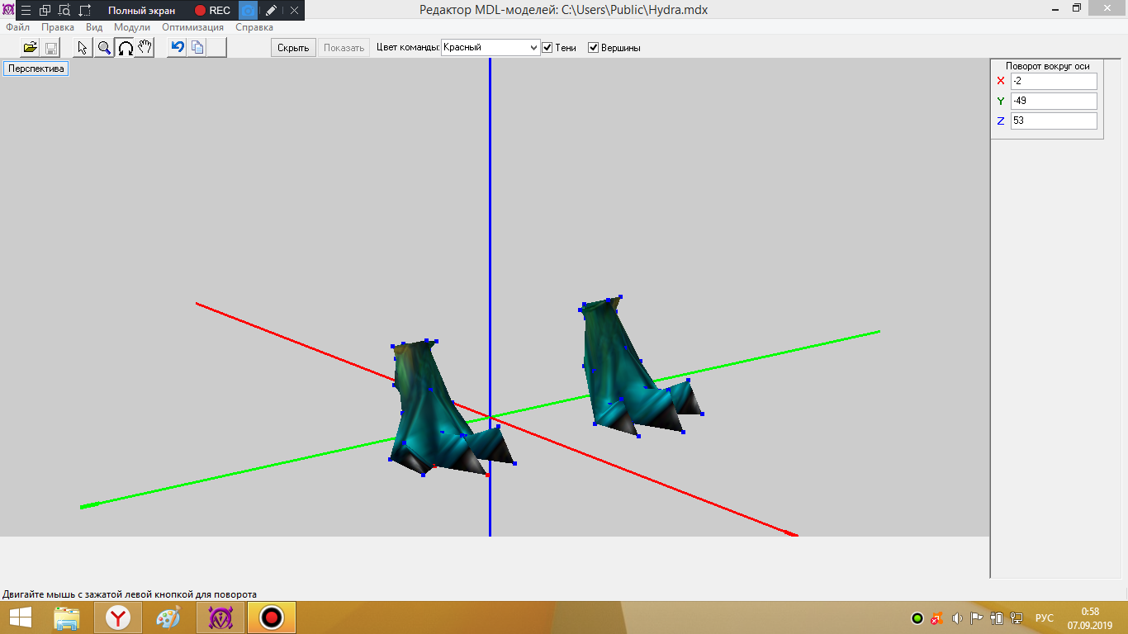Click the X axis rotation input field

pos(1054,81)
